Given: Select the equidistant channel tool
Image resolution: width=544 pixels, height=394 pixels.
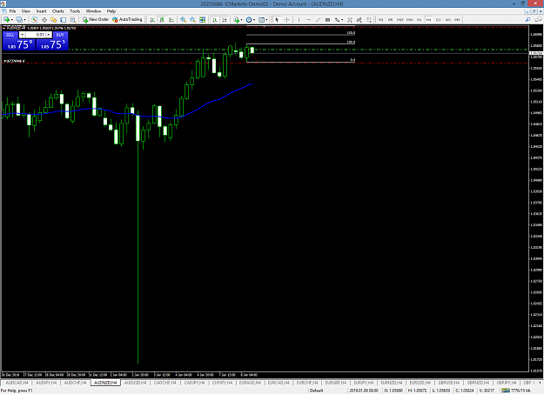Looking at the screenshot, I should pyautogui.click(x=350, y=20).
